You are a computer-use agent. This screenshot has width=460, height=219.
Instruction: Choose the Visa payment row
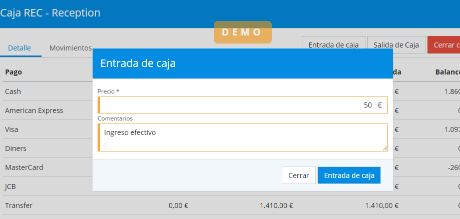pyautogui.click(x=12, y=129)
